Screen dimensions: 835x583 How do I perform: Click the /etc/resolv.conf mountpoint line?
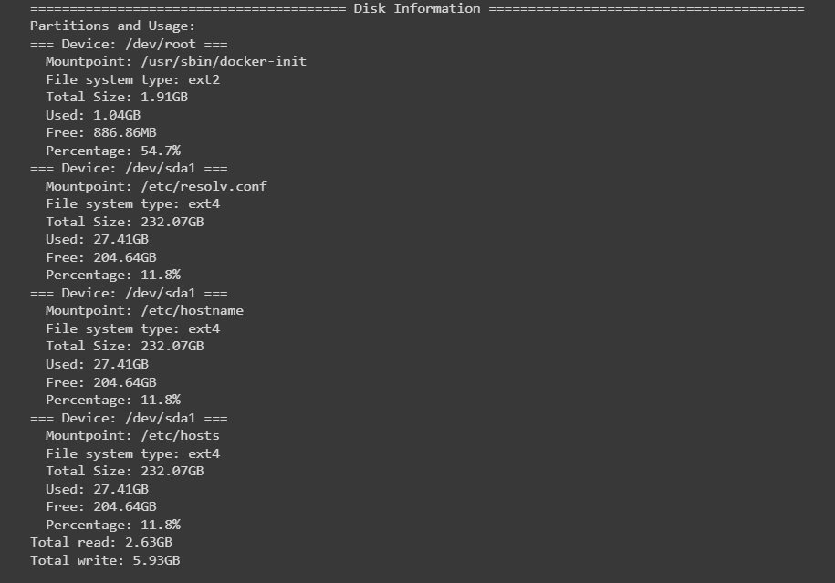[156, 186]
